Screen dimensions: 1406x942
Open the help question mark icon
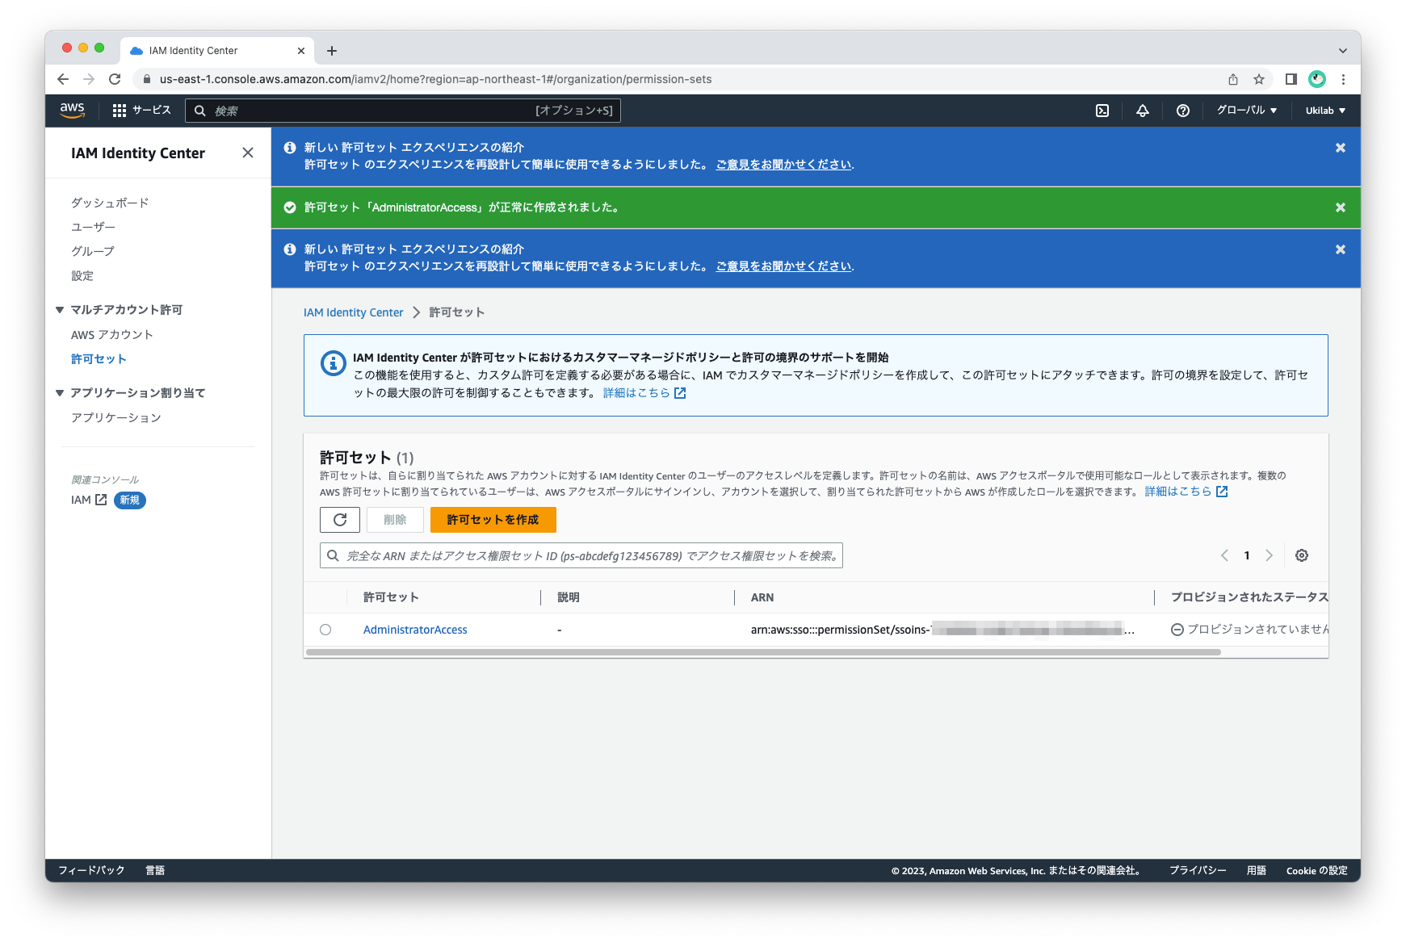tap(1183, 111)
